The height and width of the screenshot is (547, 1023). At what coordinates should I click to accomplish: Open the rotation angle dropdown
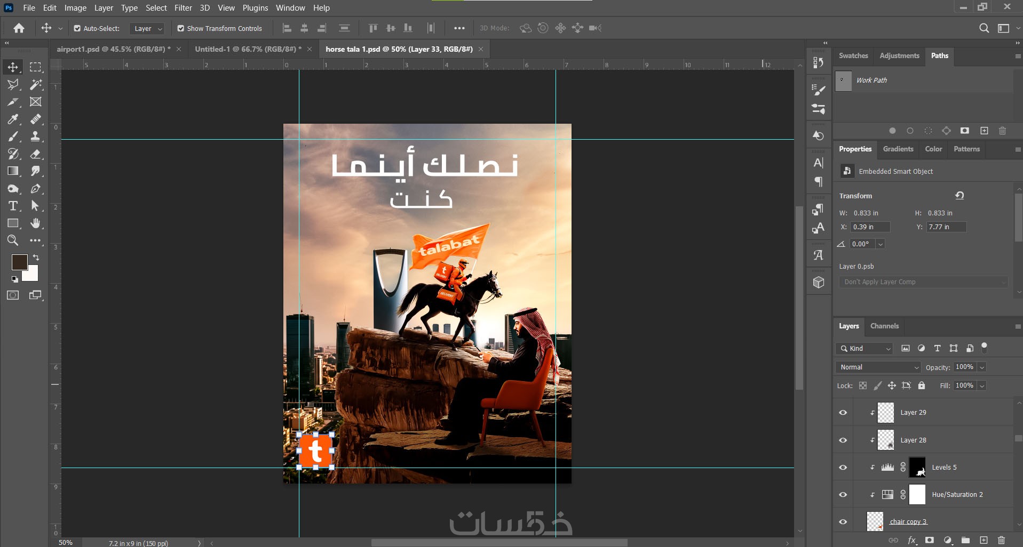881,244
